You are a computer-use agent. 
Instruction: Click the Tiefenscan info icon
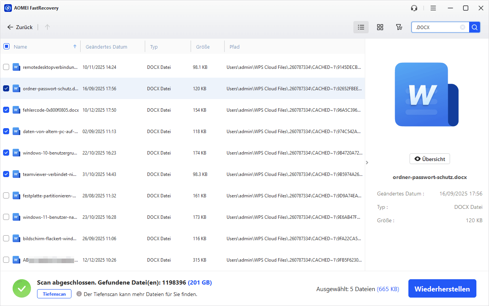pos(79,294)
